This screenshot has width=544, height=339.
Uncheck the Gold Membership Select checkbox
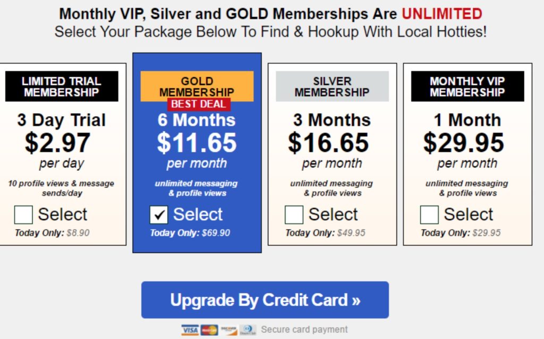pos(158,214)
